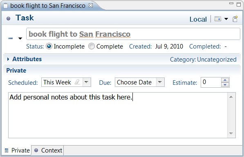Click the priority icon beside the summary field

coord(11,38)
